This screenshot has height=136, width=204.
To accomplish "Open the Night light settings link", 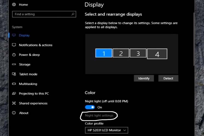I will [x=99, y=115].
